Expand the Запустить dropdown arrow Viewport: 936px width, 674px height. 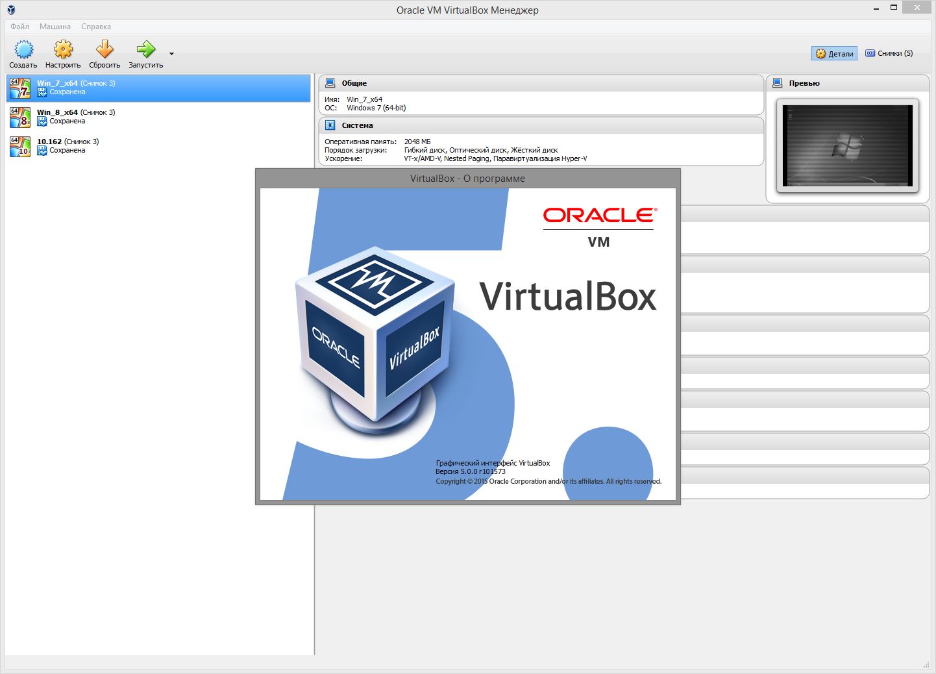(171, 54)
